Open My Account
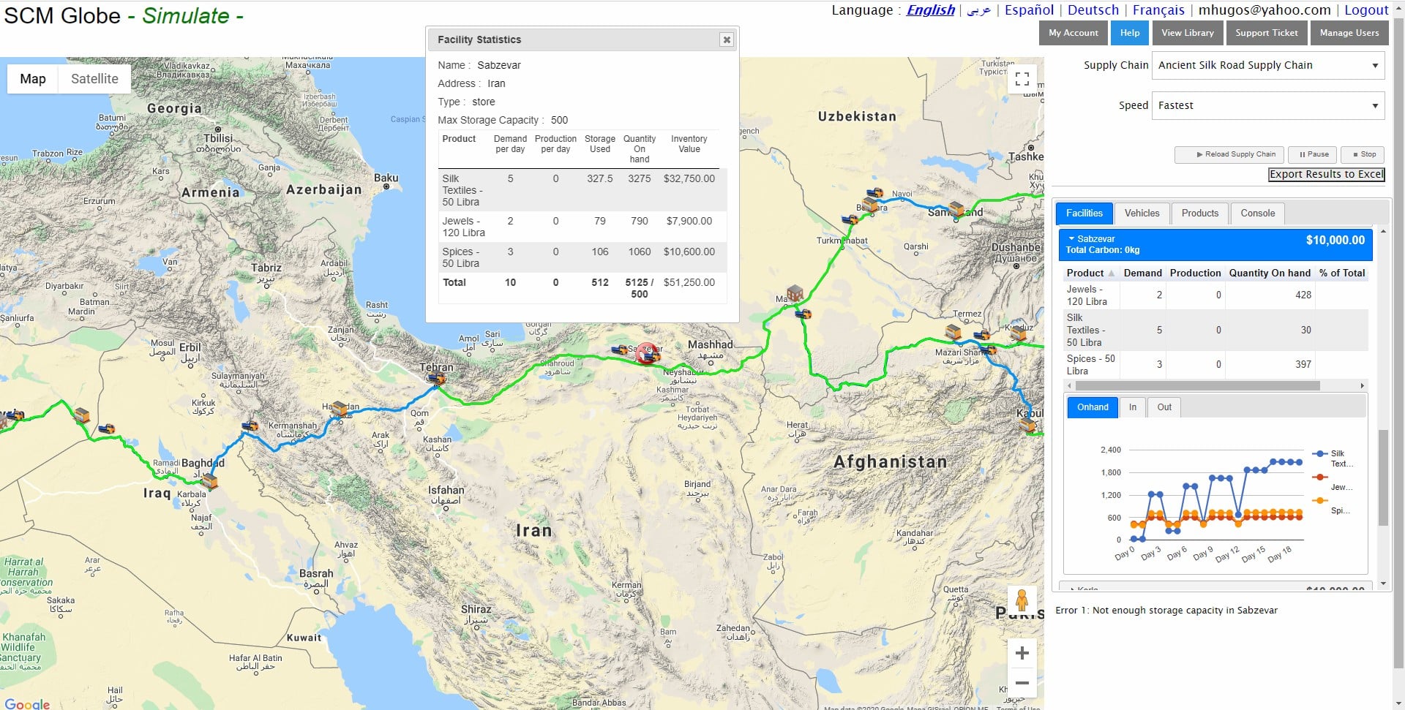Viewport: 1405px width, 710px height. 1073,33
